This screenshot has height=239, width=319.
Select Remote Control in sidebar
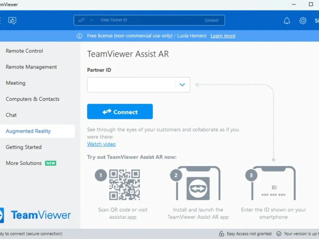(x=24, y=51)
